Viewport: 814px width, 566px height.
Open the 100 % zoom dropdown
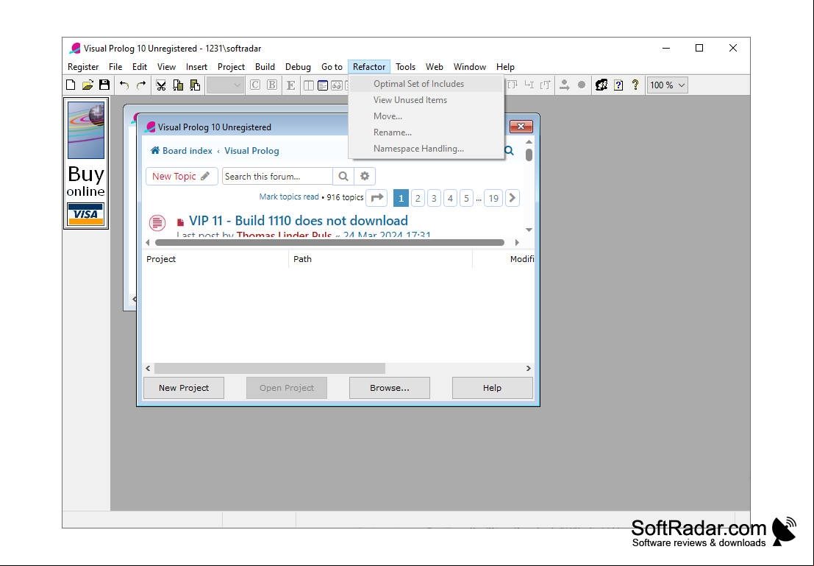click(667, 85)
